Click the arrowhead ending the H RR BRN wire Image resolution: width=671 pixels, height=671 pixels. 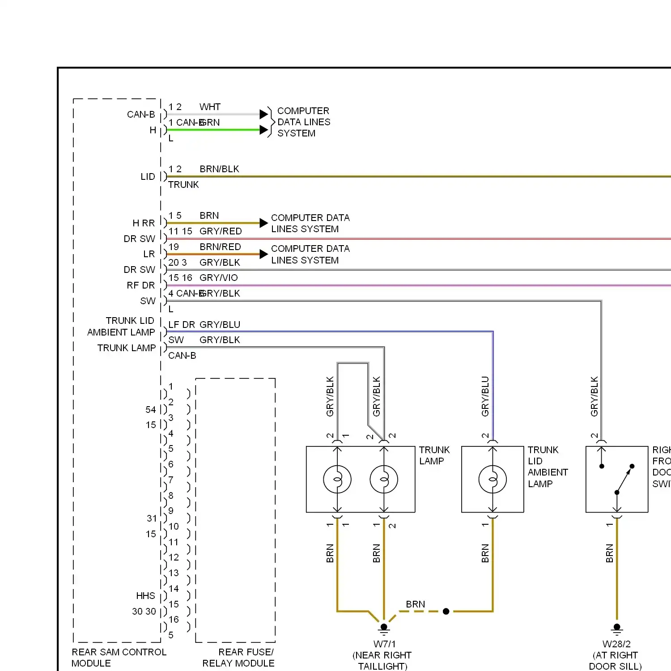point(264,223)
